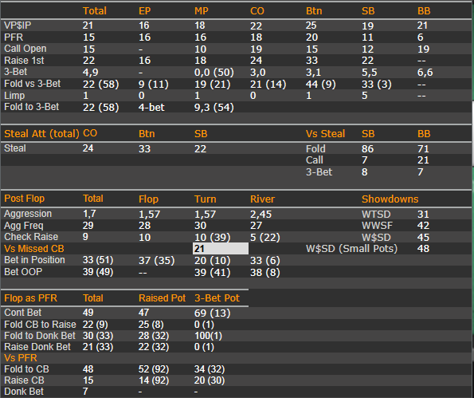Click the 9,3 (54) 4-bet value
474x398 pixels.
click(x=214, y=108)
